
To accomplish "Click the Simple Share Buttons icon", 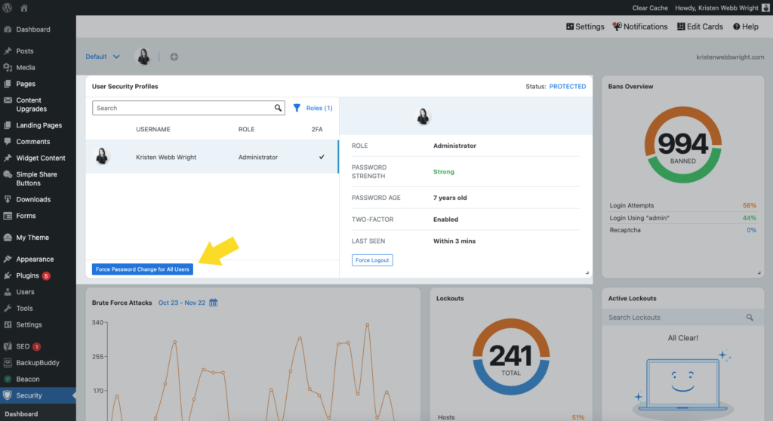I will pos(8,174).
